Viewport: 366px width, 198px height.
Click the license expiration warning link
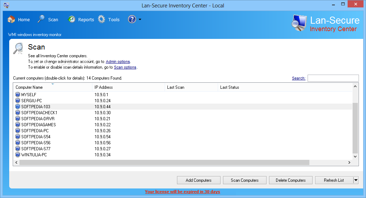[x=182, y=192]
